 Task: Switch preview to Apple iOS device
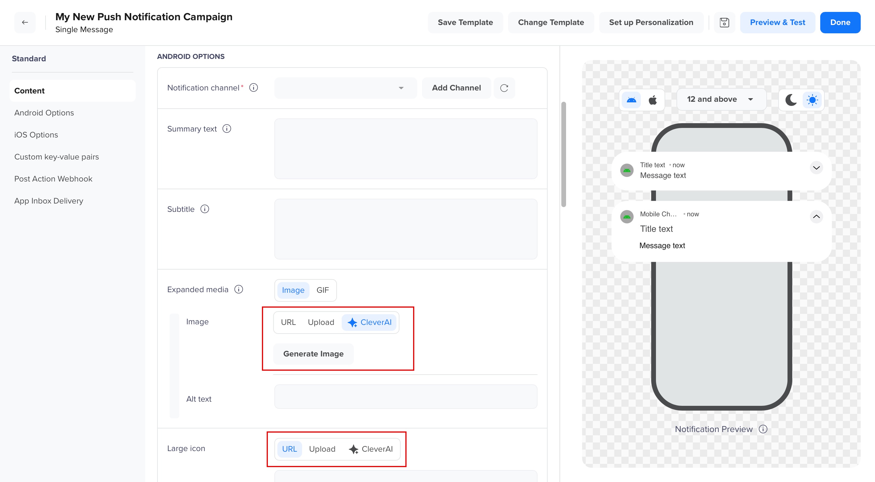click(x=652, y=100)
